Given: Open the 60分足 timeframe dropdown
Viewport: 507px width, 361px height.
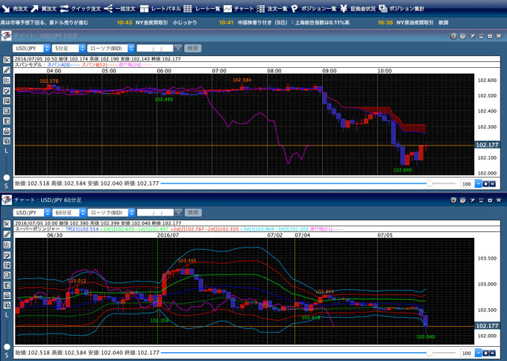Looking at the screenshot, I should pos(69,213).
